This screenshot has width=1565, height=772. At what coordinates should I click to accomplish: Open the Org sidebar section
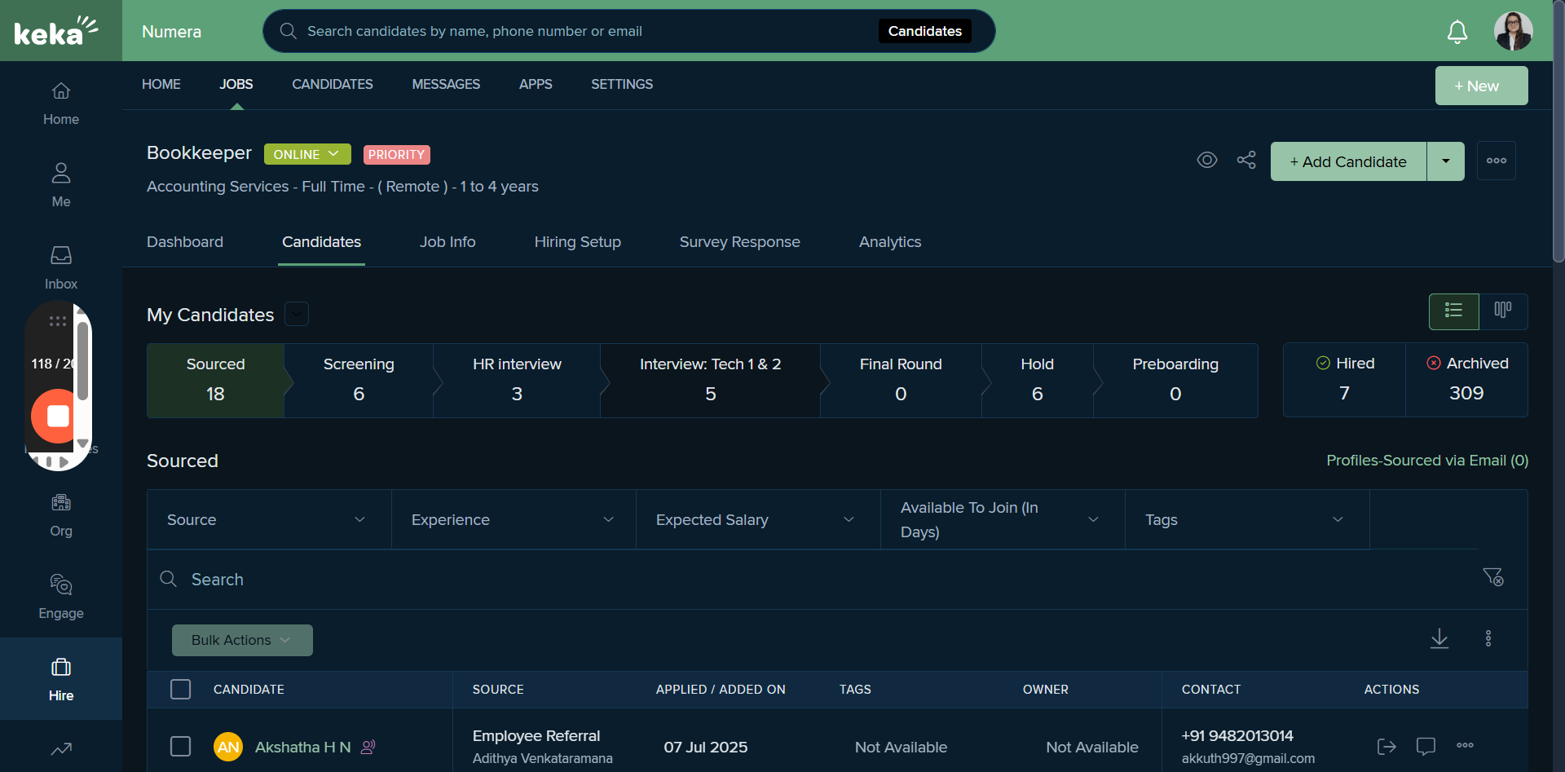[61, 515]
